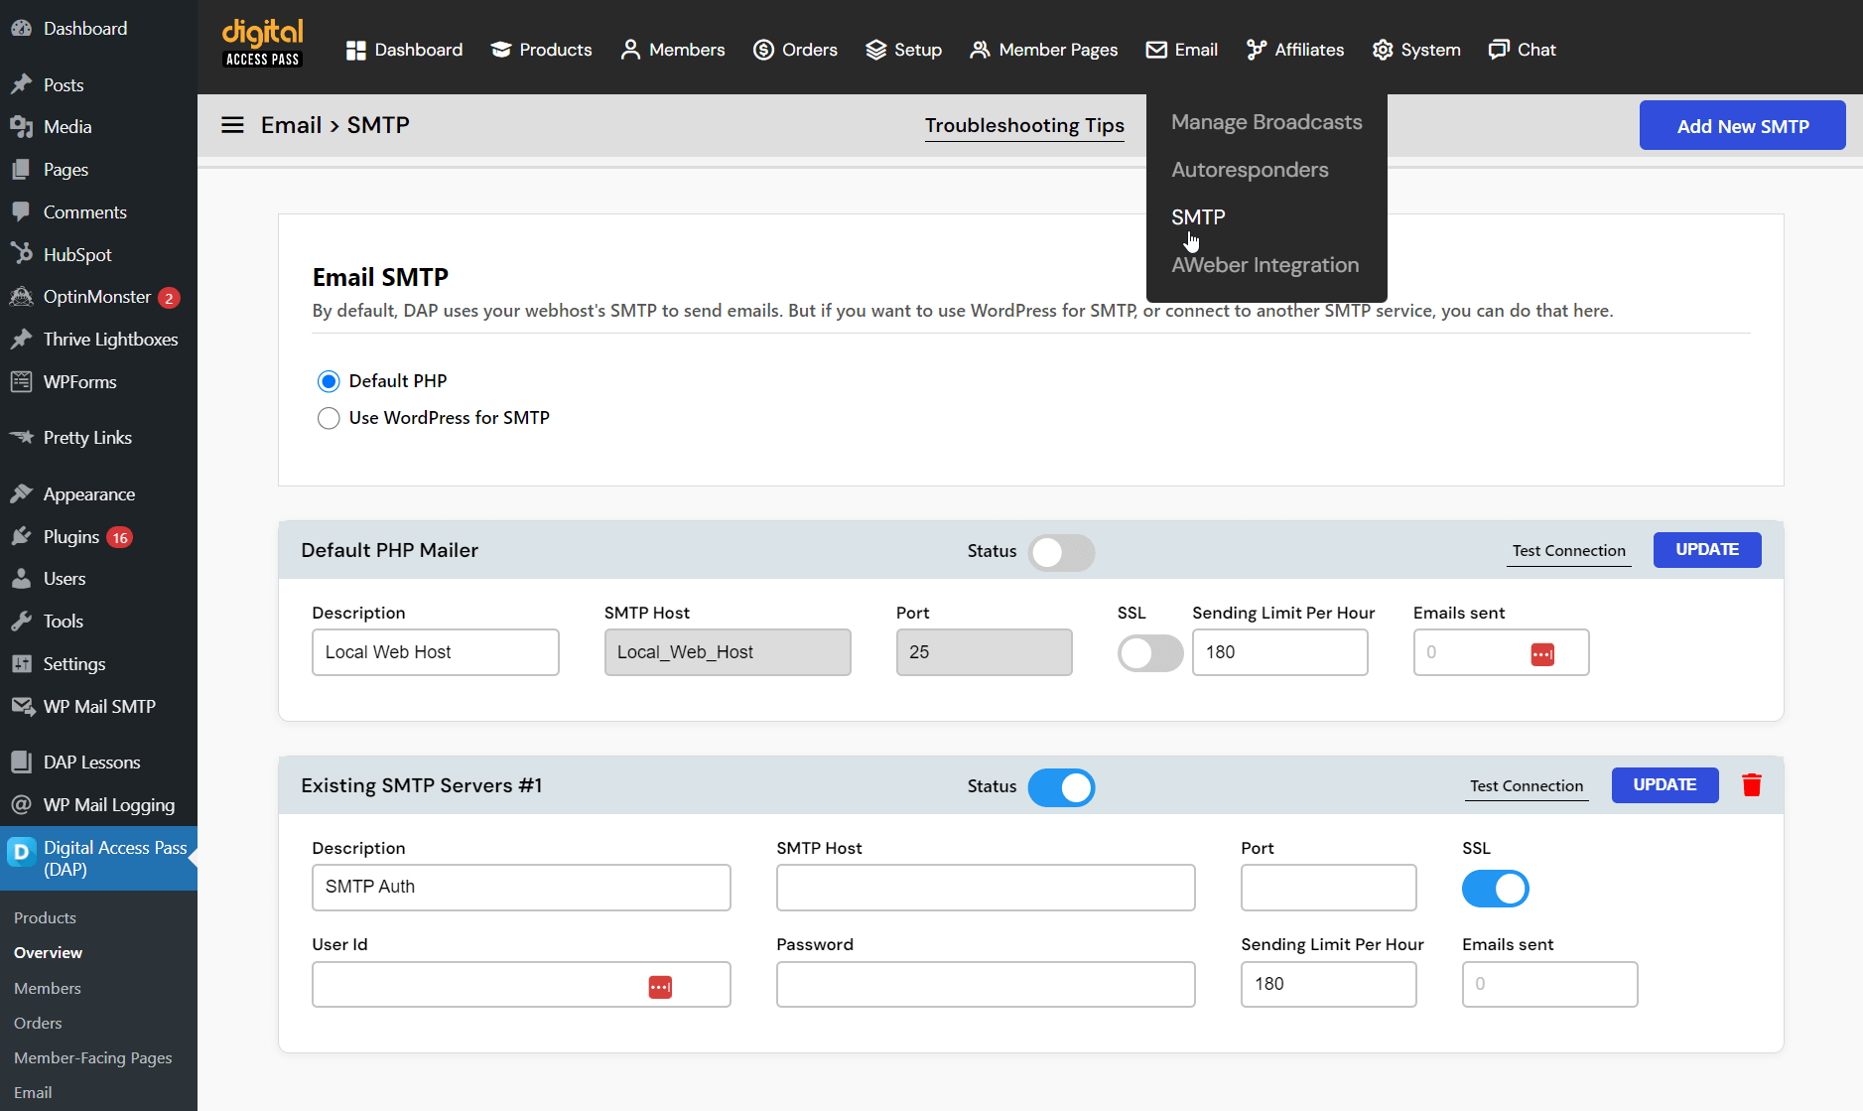Click the Digital Access Pass logo
The image size is (1863, 1111).
click(x=261, y=43)
